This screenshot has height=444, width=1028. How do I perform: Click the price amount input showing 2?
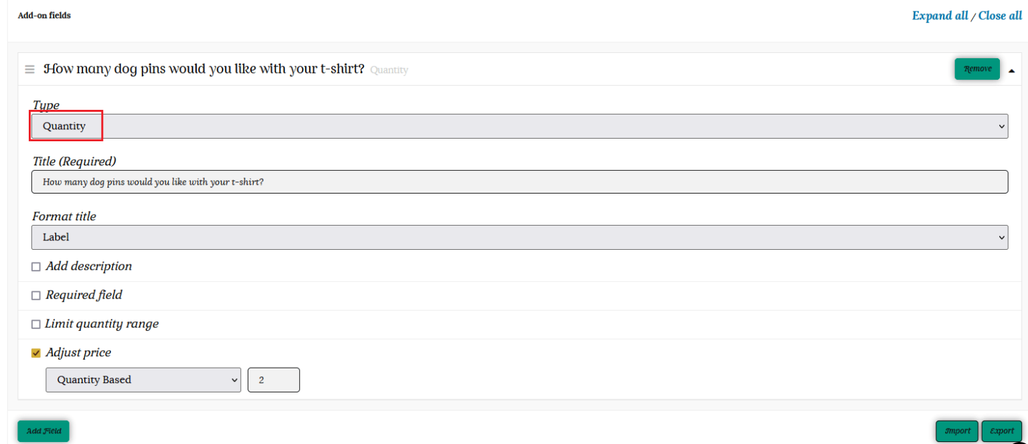[273, 380]
